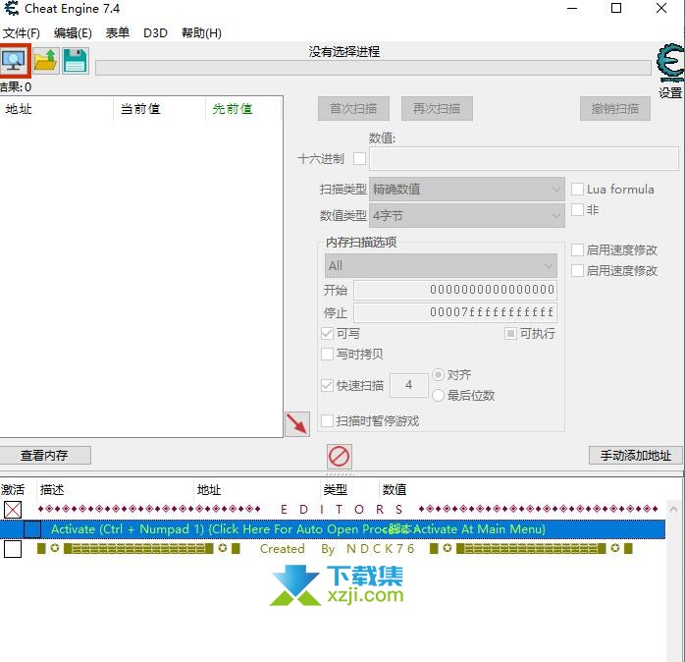This screenshot has height=662, width=685.
Task: Click the save floppy disk icon
Action: (x=76, y=61)
